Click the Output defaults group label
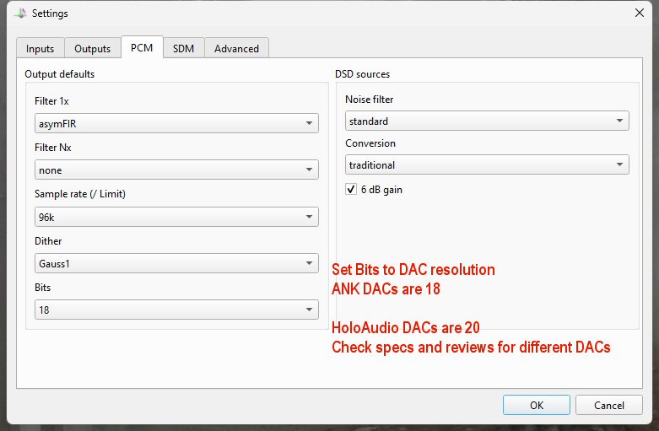 pos(59,74)
